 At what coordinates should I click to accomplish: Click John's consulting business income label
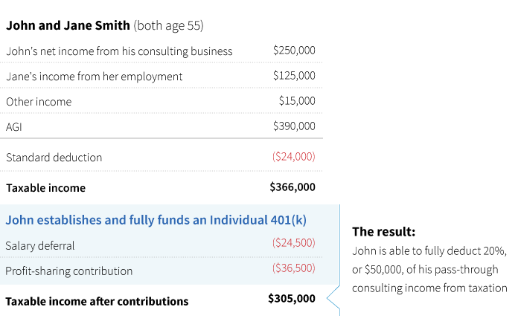(119, 51)
